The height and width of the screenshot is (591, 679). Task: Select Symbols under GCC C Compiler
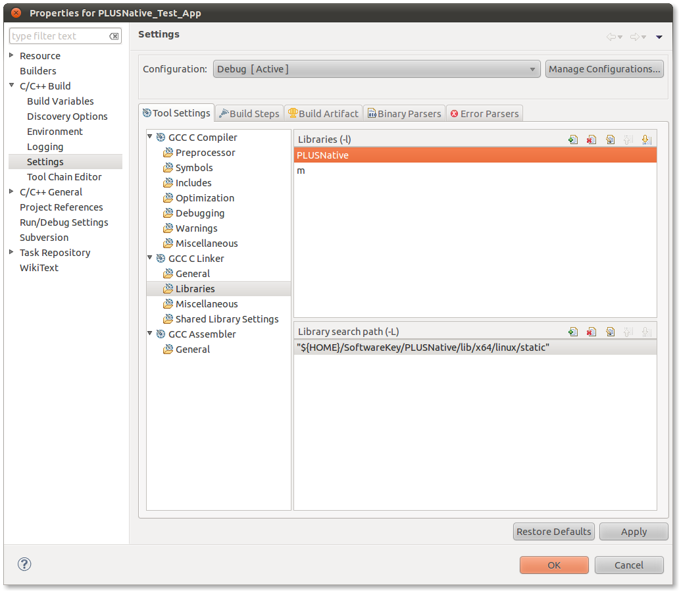point(194,168)
